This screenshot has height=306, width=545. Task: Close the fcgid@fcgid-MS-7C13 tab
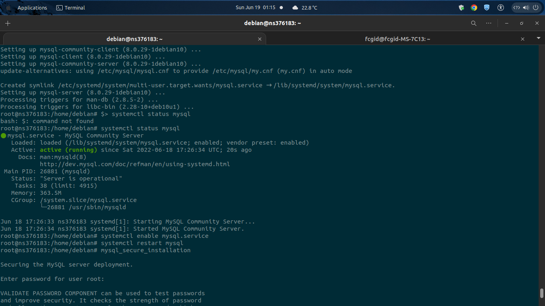(x=523, y=39)
